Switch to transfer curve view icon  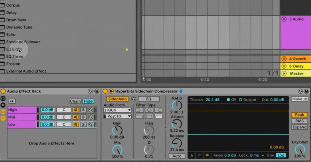199,155
